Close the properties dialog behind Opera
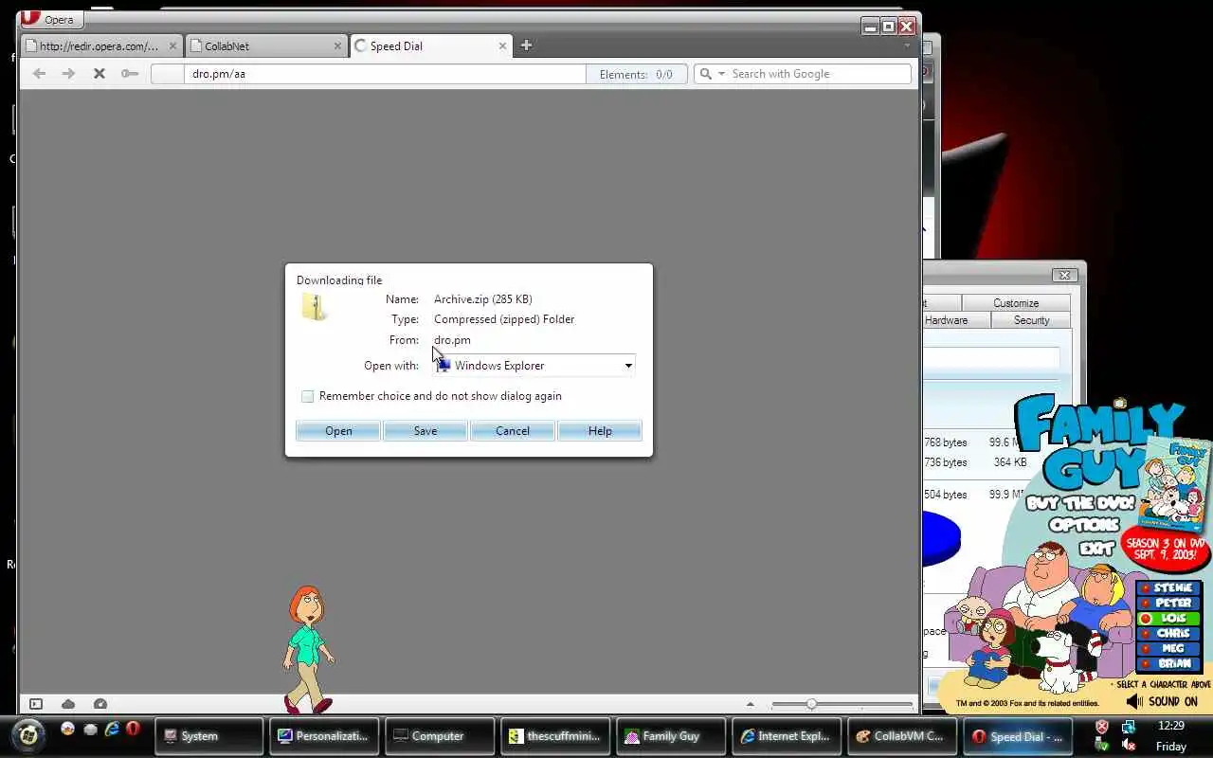1213x758 pixels. point(1064,275)
